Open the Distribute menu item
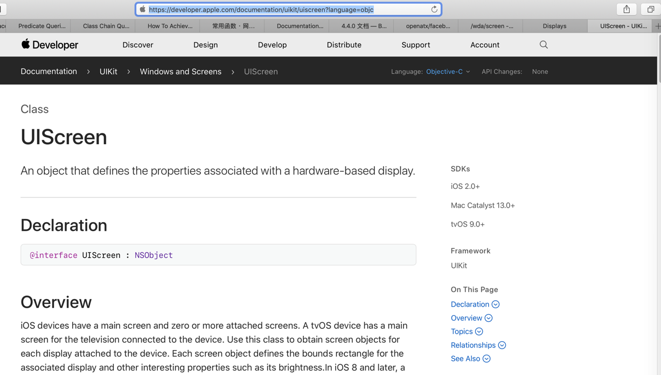The image size is (661, 375). pyautogui.click(x=344, y=45)
